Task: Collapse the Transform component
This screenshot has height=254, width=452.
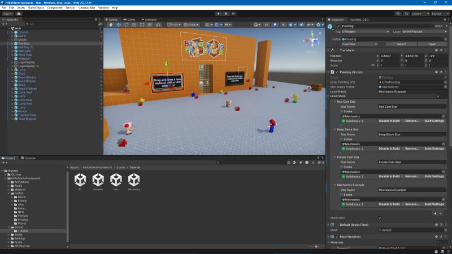Action: click(x=328, y=50)
